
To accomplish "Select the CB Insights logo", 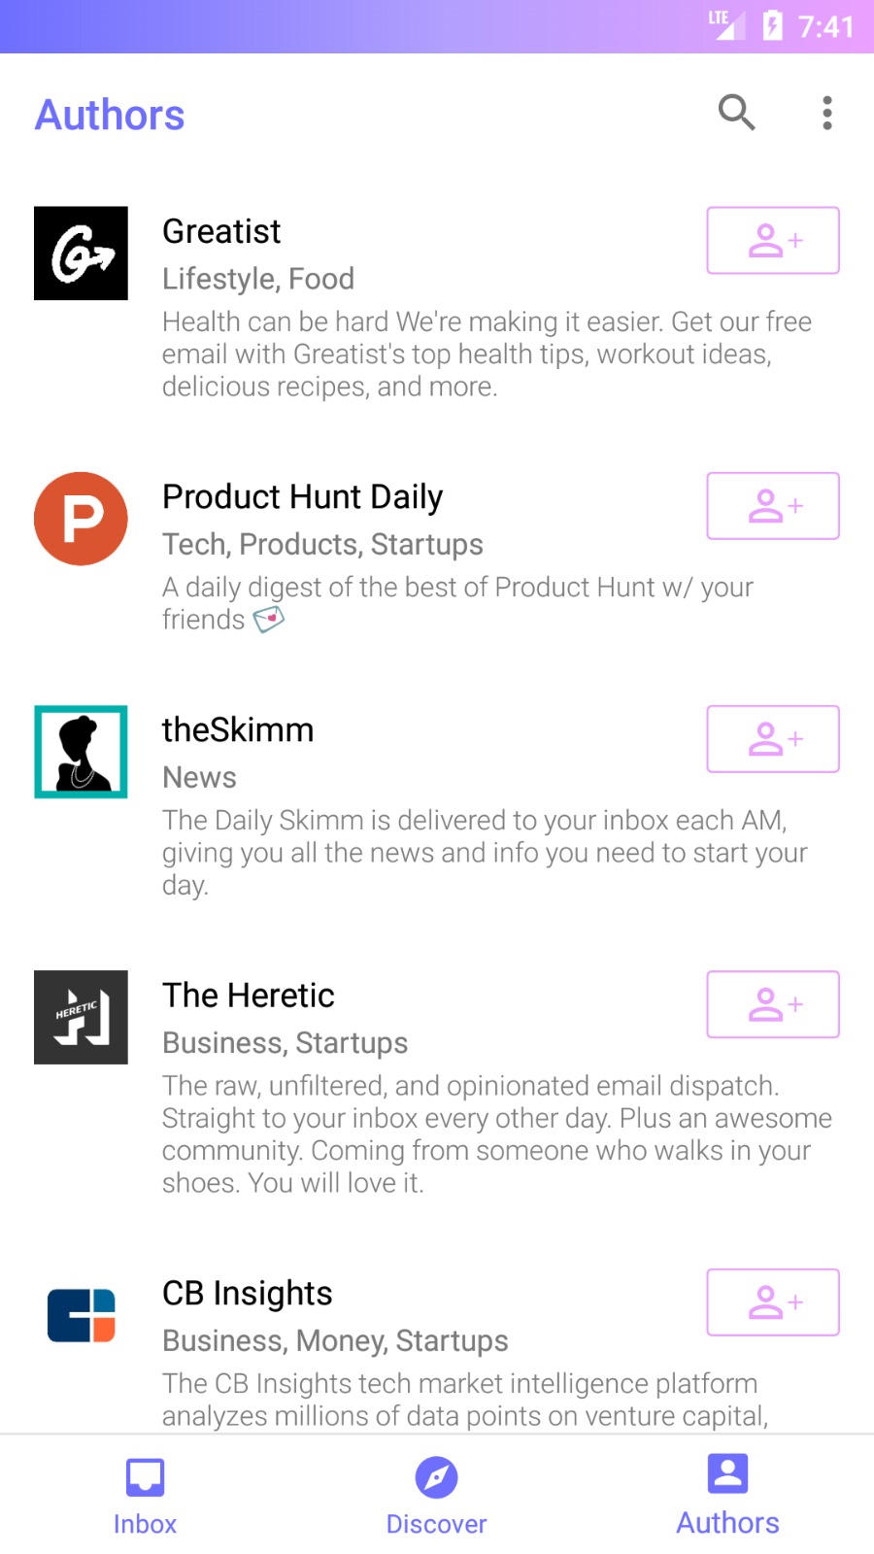I will [81, 1315].
